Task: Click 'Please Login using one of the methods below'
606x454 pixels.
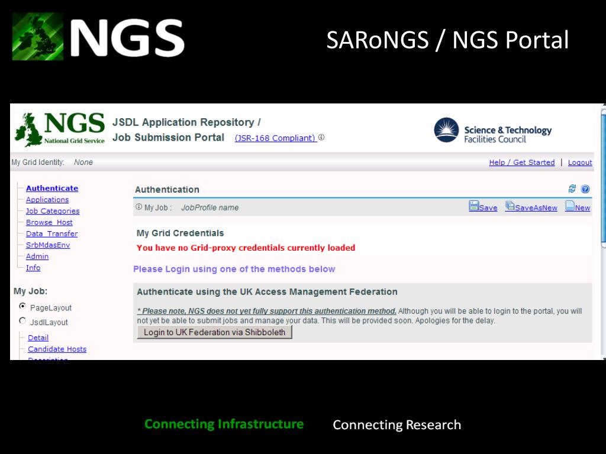Action: [x=234, y=269]
